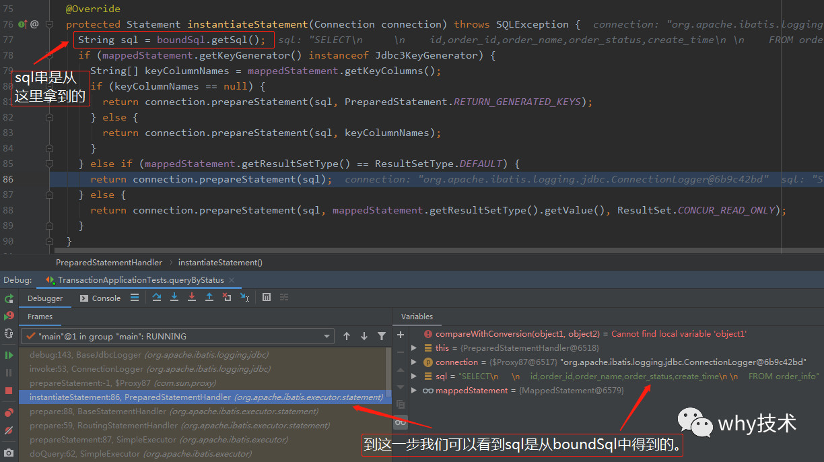Screen dimensions: 824x462
Task: Open View Breakpoints dialog icon
Action: tap(9, 412)
